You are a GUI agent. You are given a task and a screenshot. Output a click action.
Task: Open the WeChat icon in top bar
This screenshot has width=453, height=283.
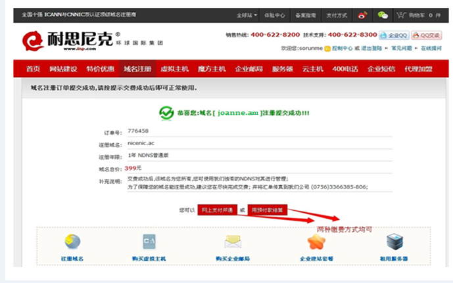coord(382,14)
